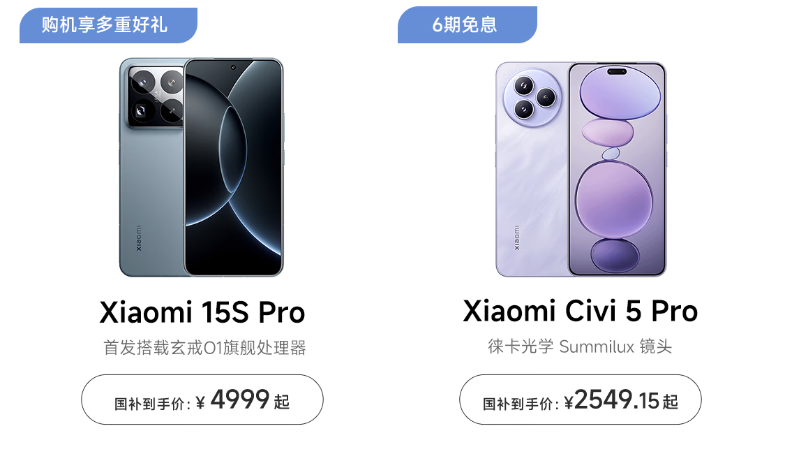Click the 购机享多重好礼 promo badge

[108, 25]
